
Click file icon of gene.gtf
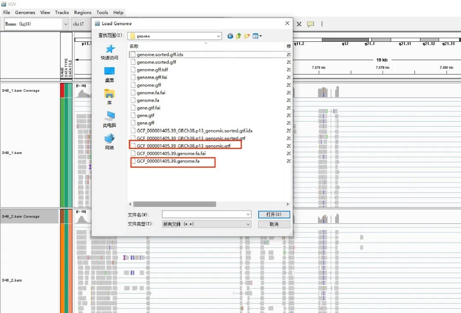(x=133, y=116)
